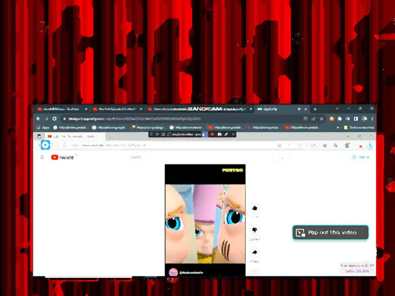Select the inner browser YouTube tab
The image size is (395, 296).
(74, 136)
